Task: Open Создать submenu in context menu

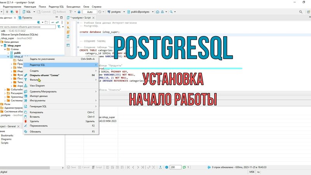Action: pyautogui.click(x=61, y=71)
